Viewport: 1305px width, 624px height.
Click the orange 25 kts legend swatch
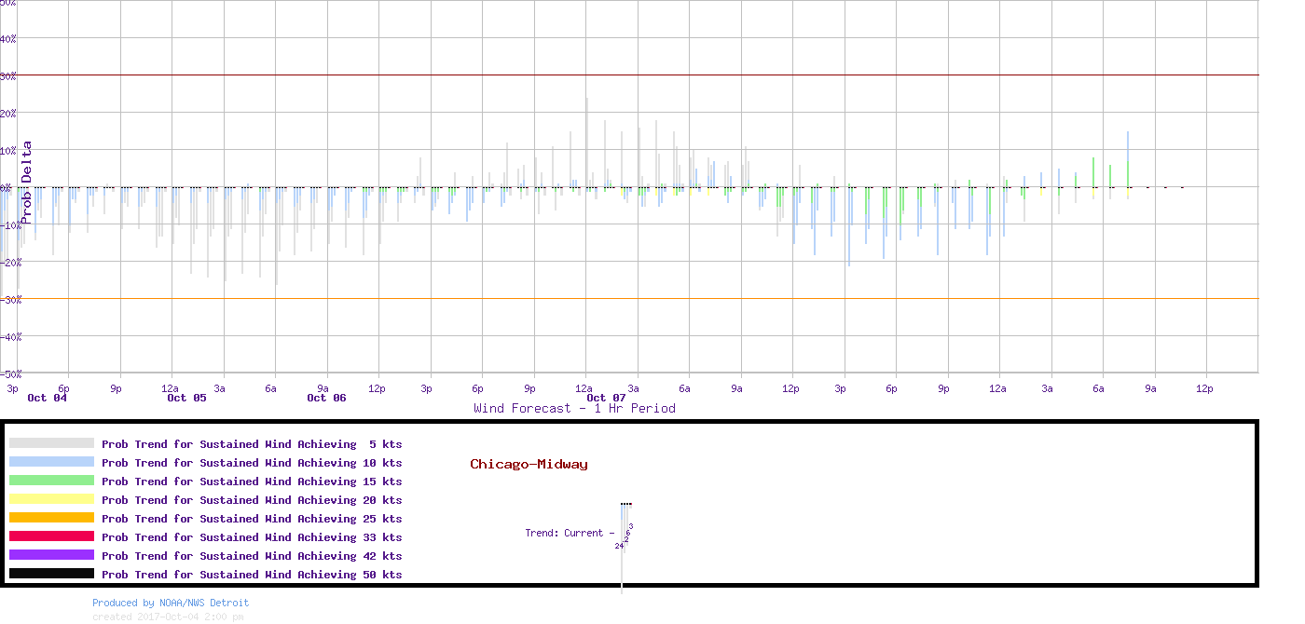(x=51, y=518)
